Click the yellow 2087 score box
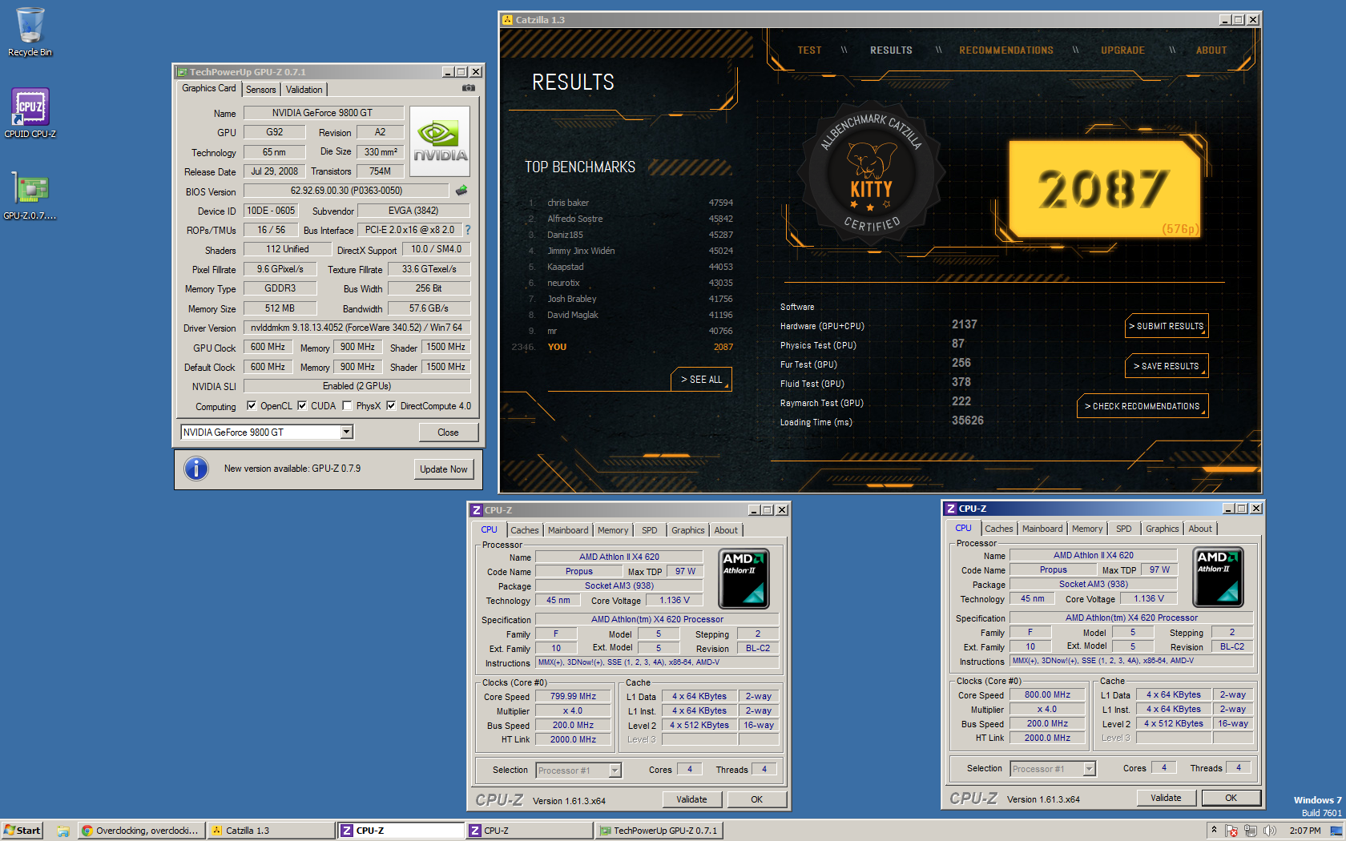Image resolution: width=1346 pixels, height=841 pixels. point(1104,189)
